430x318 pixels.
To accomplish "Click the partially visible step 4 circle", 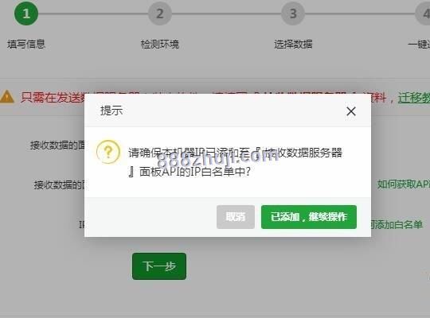I will (x=423, y=14).
